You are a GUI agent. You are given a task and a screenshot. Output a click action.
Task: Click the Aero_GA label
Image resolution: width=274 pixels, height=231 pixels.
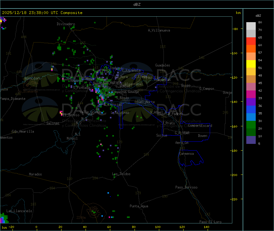(x=182, y=143)
